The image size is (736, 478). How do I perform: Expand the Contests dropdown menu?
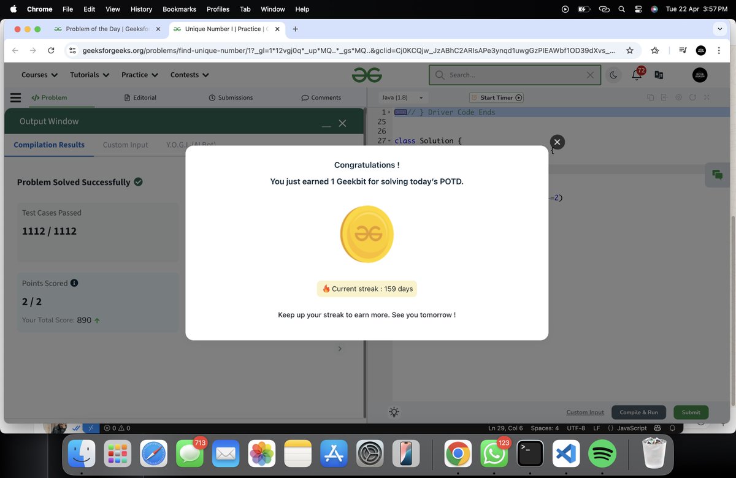pos(190,75)
